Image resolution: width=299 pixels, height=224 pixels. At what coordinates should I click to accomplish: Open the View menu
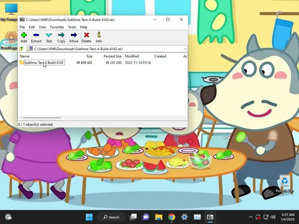coord(42,27)
